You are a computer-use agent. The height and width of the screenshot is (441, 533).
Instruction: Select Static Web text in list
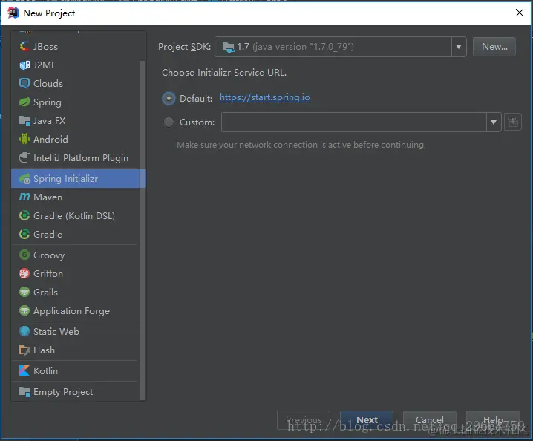(x=56, y=331)
